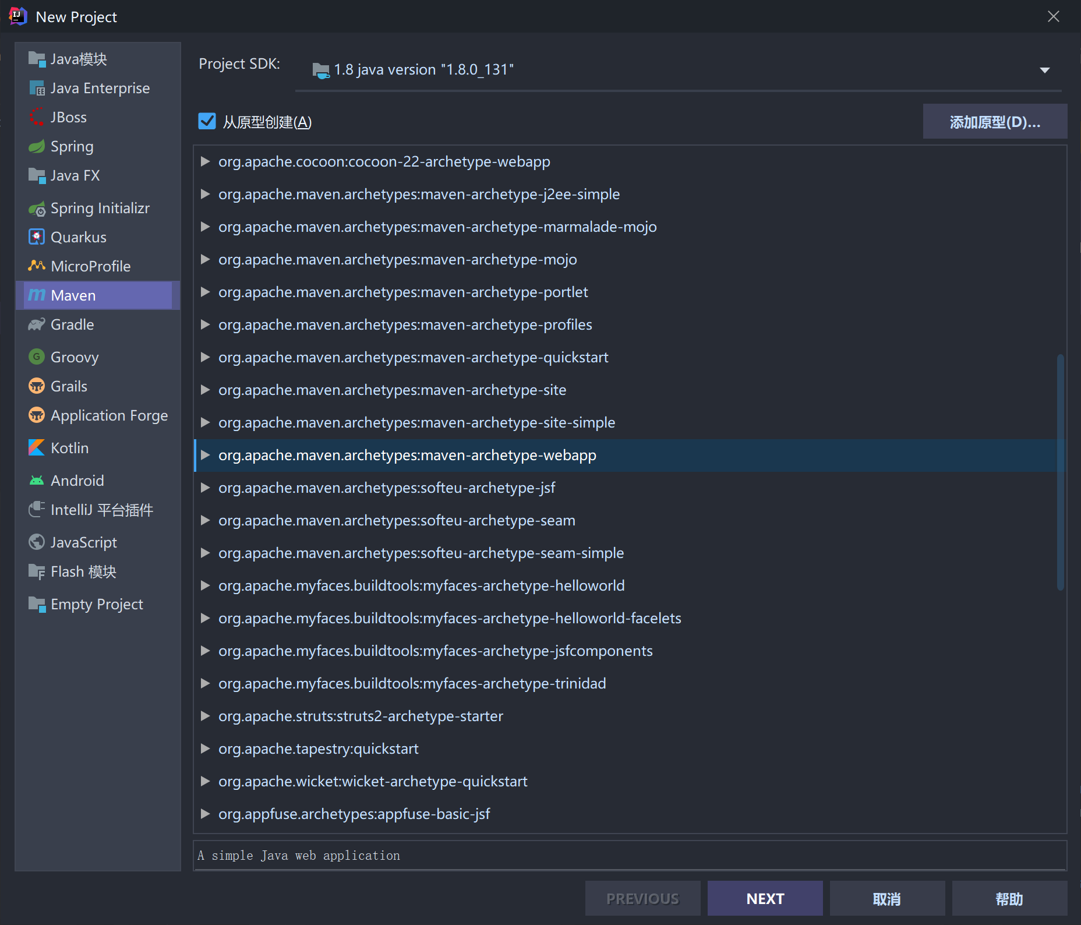Select Java Enterprise project type
This screenshot has width=1081, height=925.
coord(98,88)
